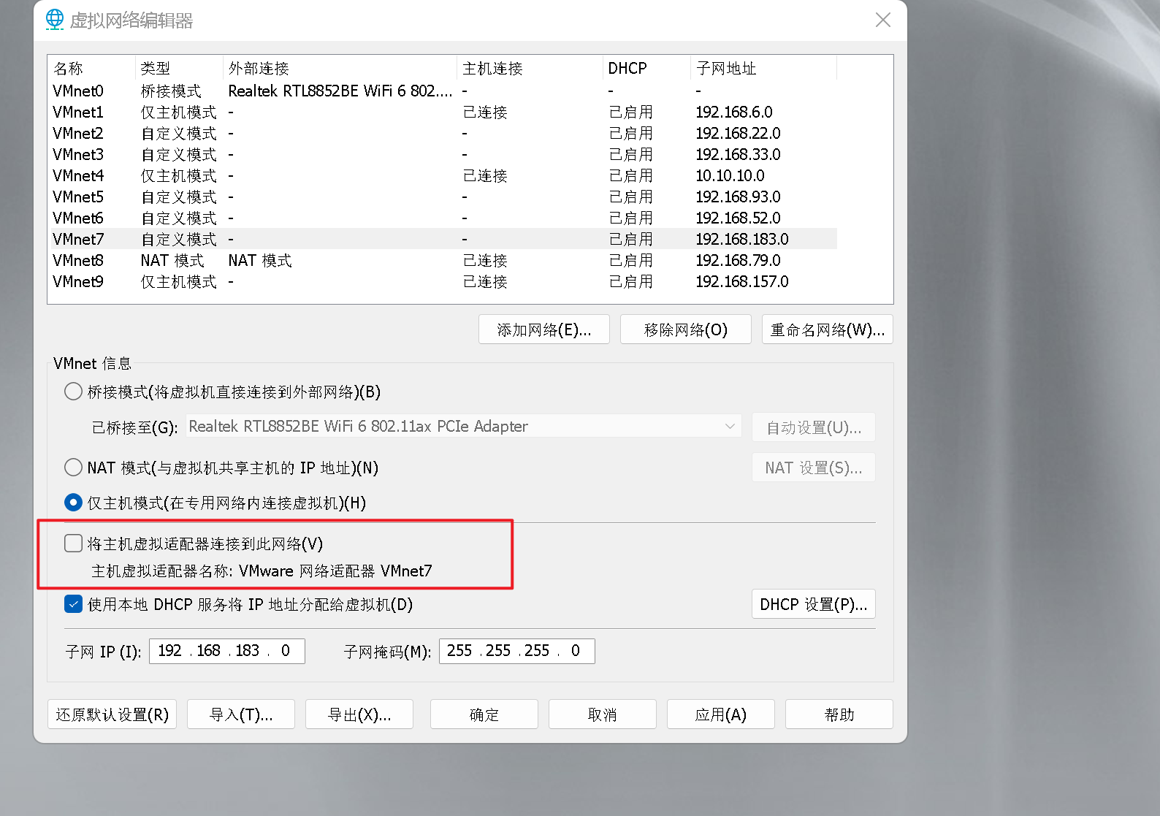This screenshot has width=1160, height=816.
Task: Click the DHCP column header
Action: point(646,68)
